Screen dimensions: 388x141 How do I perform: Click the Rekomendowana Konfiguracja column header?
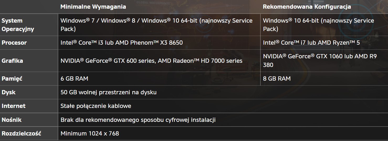307,7
